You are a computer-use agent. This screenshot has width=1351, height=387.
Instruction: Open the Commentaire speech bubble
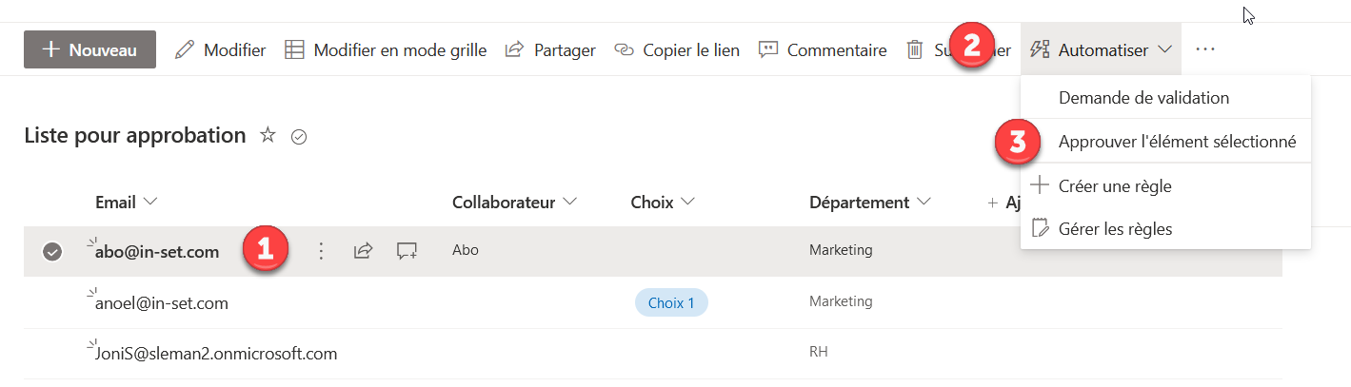[x=768, y=49]
